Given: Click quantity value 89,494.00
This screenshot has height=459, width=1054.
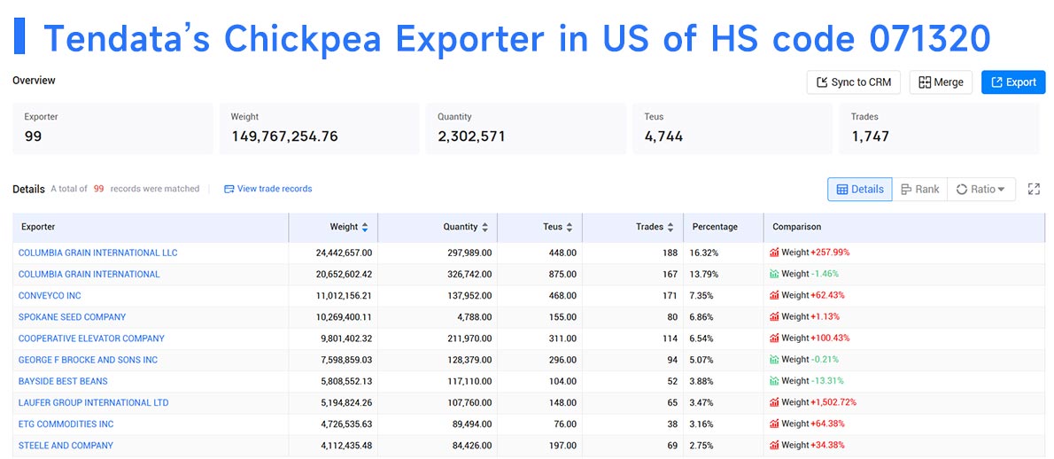Looking at the screenshot, I should (471, 424).
